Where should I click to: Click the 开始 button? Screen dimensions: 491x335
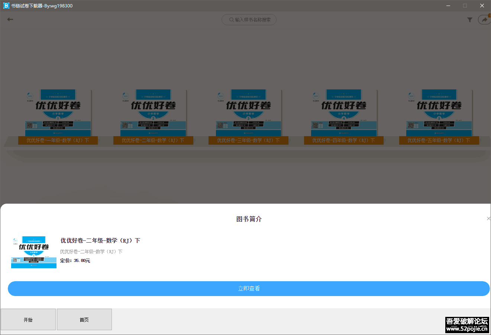(28, 319)
